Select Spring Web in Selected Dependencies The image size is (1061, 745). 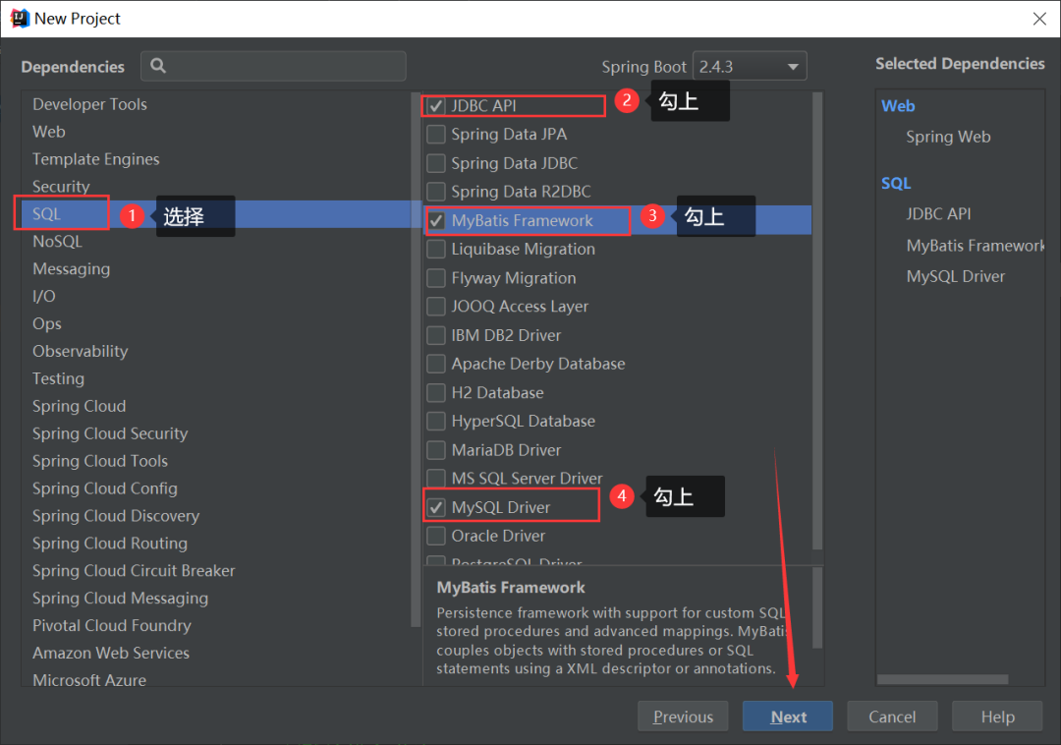point(948,137)
